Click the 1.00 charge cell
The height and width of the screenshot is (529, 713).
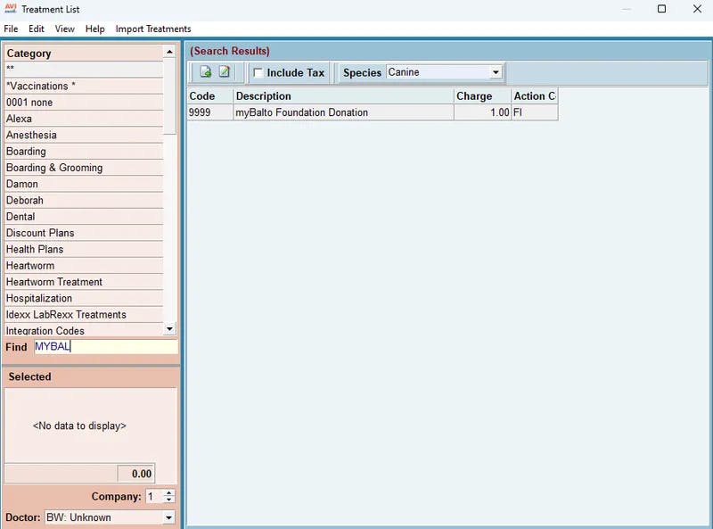click(482, 112)
